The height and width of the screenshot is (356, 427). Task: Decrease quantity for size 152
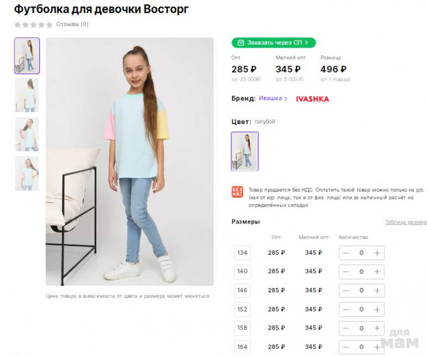tap(346, 310)
